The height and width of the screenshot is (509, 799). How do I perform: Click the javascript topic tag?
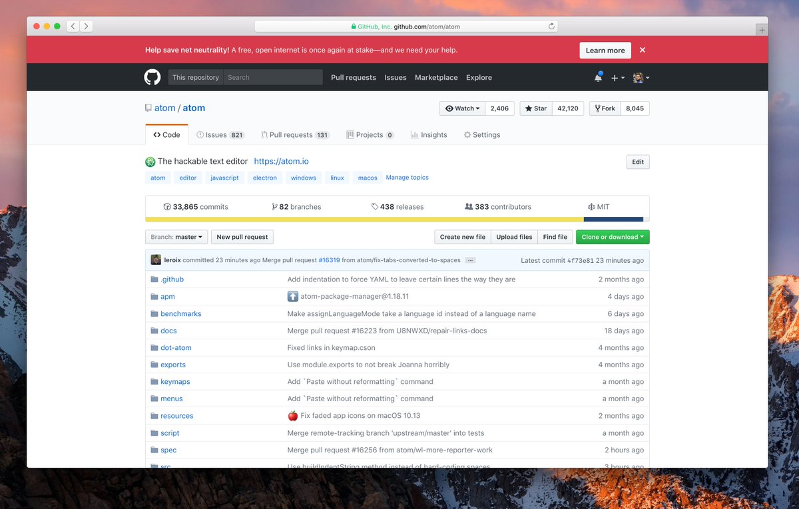224,178
